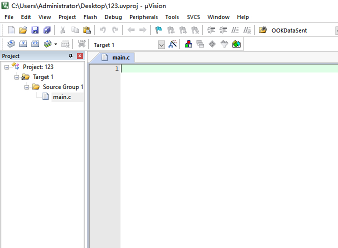Go to next bookmark
Viewport: 338px width, 248px height.
tap(183, 30)
